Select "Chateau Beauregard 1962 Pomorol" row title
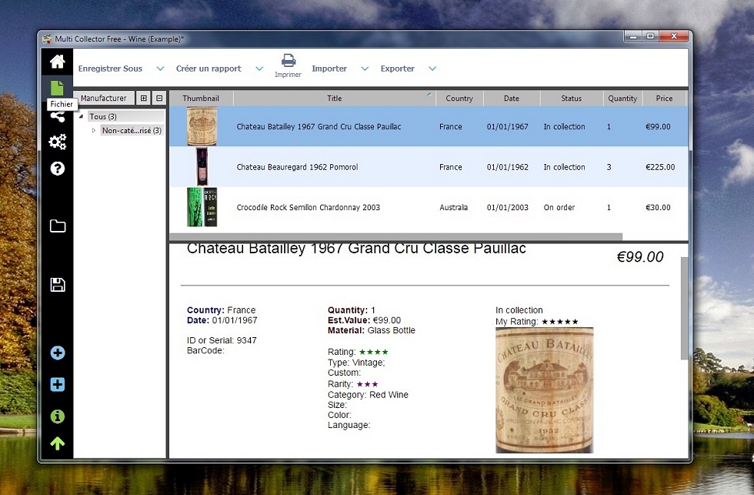754x495 pixels. pyautogui.click(x=297, y=167)
